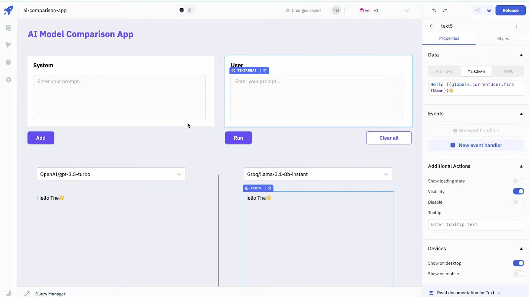The width and height of the screenshot is (529, 297).
Task: Collapse the Events section
Action: coord(521,114)
